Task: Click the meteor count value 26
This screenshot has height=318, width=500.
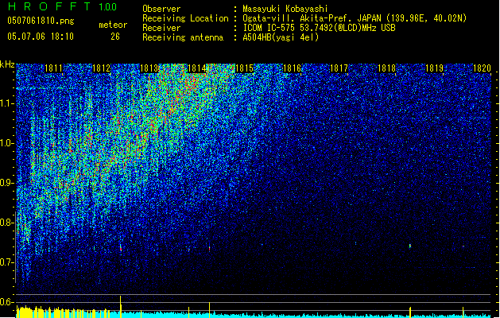Action: (x=115, y=37)
